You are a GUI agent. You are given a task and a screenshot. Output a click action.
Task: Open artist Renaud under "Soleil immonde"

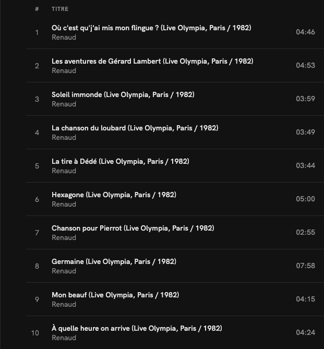tap(64, 104)
